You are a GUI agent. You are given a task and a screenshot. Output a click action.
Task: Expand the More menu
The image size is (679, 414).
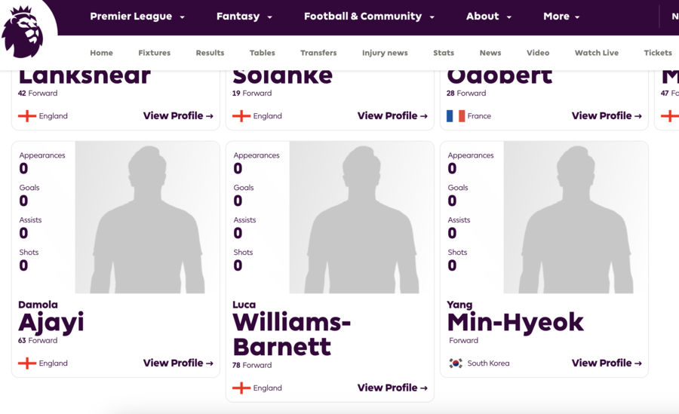(561, 17)
